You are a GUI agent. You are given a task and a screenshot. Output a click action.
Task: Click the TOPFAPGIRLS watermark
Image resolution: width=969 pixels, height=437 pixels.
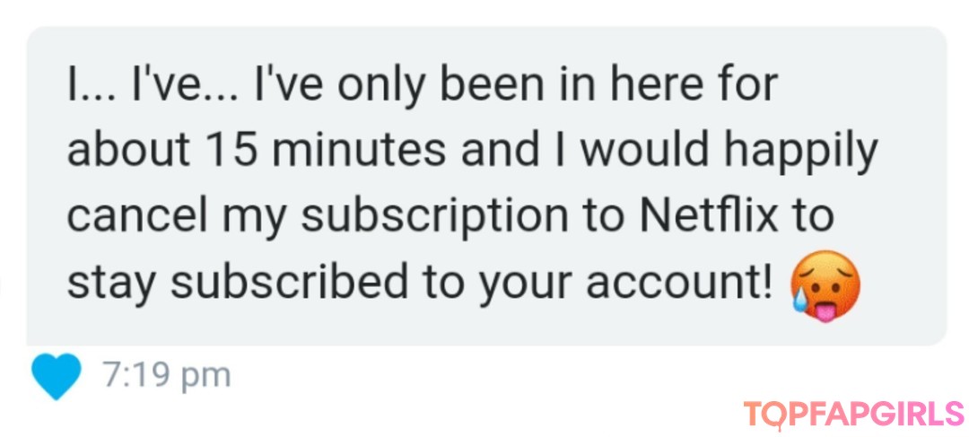tap(853, 414)
